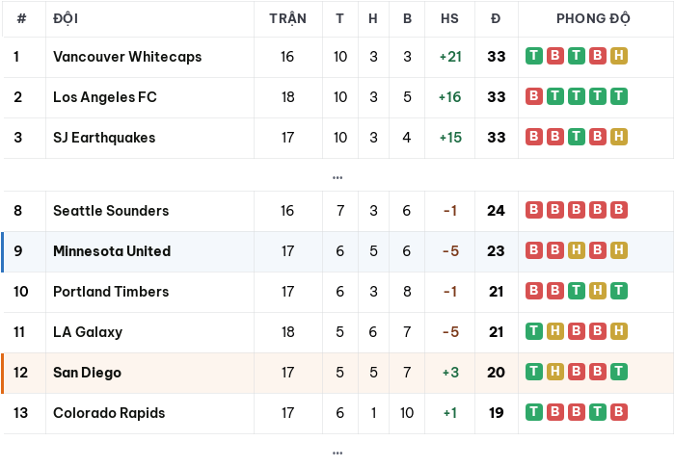
Task: Click San Diego's last green T form badge
Action: coord(619,372)
